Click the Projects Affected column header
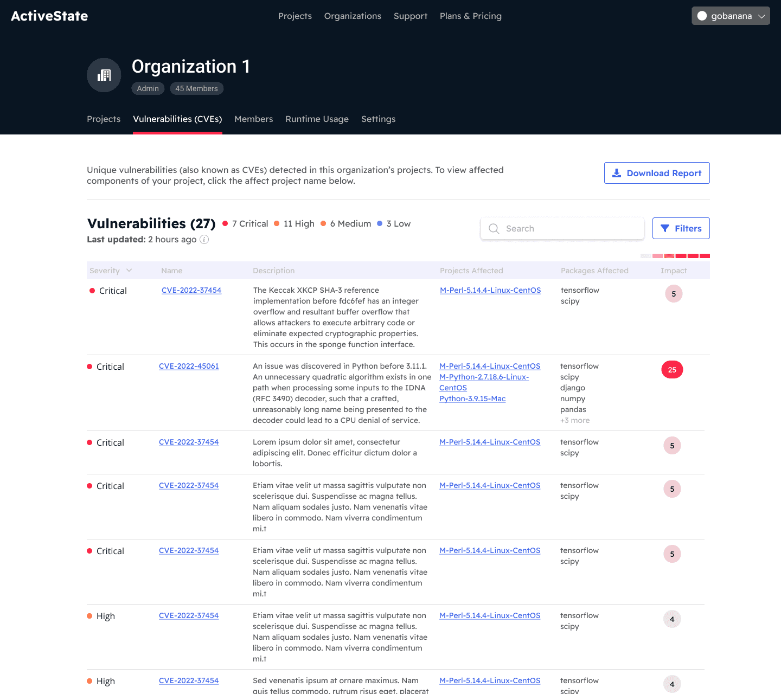 click(471, 271)
